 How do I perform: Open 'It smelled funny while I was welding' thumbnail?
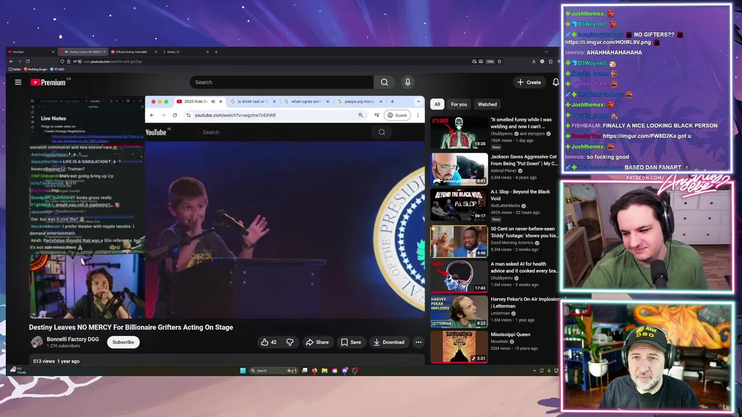pos(459,133)
